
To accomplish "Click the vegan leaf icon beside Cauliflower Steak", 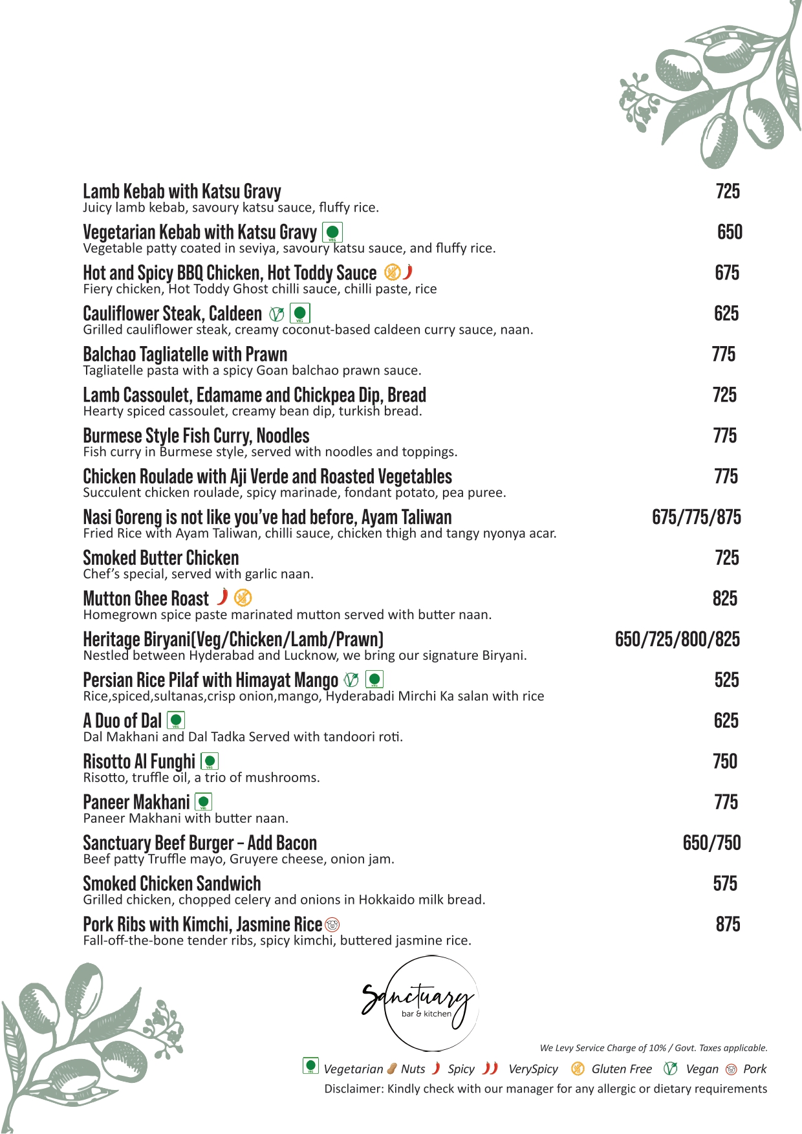I will click(276, 314).
